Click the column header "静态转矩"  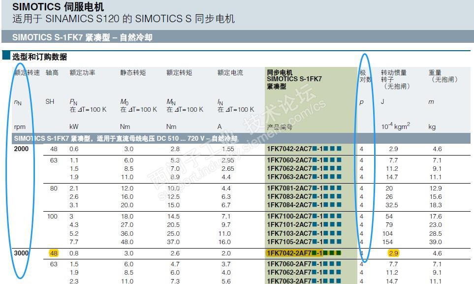(133, 72)
